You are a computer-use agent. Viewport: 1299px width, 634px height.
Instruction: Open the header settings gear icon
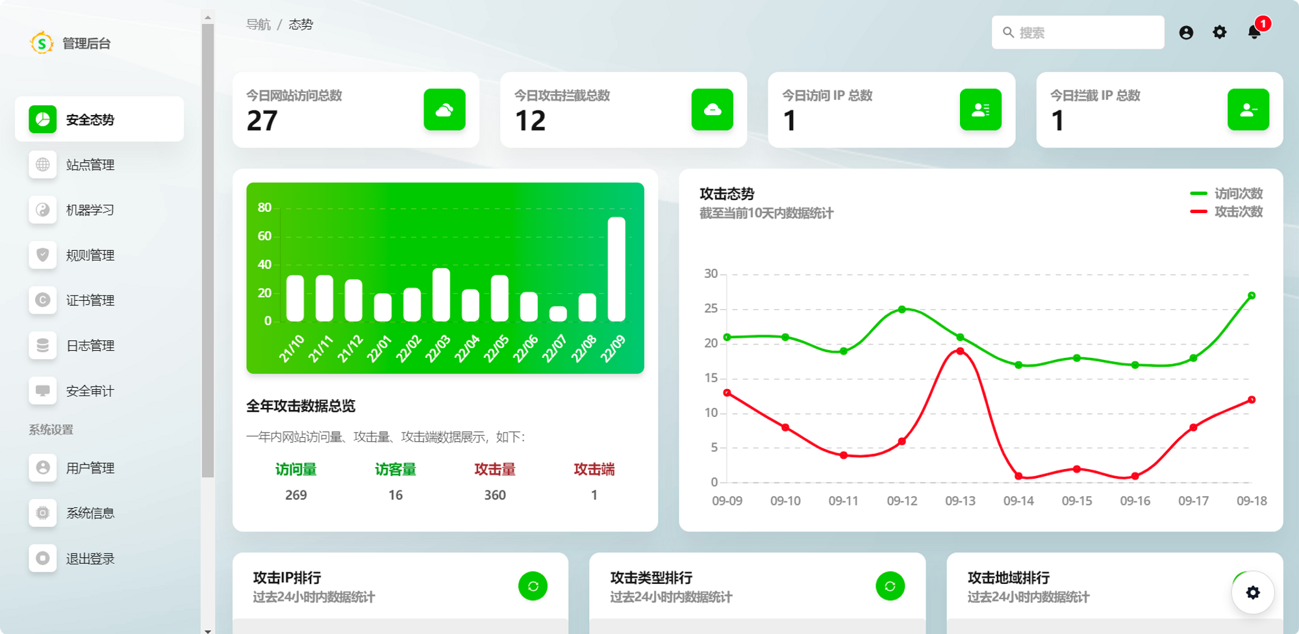(x=1220, y=32)
